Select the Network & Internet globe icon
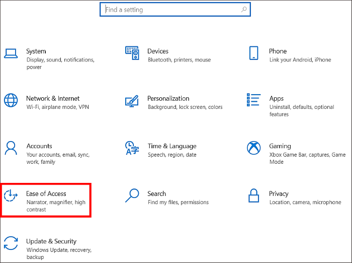The width and height of the screenshot is (352, 263). pos(11,100)
